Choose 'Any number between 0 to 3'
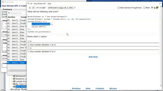 (x=29, y=52)
